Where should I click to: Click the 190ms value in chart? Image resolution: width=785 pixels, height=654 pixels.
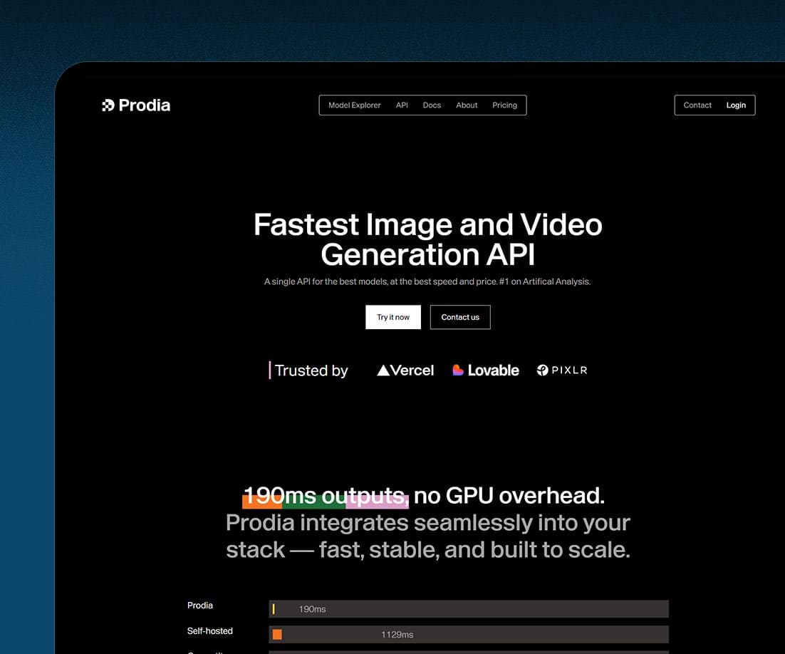pyautogui.click(x=313, y=609)
